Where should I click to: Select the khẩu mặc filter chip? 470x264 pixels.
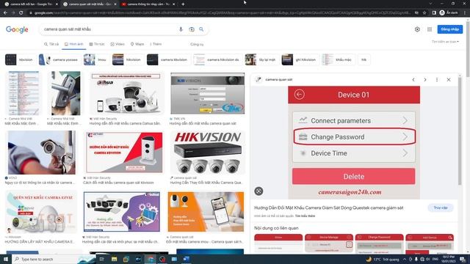pyautogui.click(x=338, y=59)
